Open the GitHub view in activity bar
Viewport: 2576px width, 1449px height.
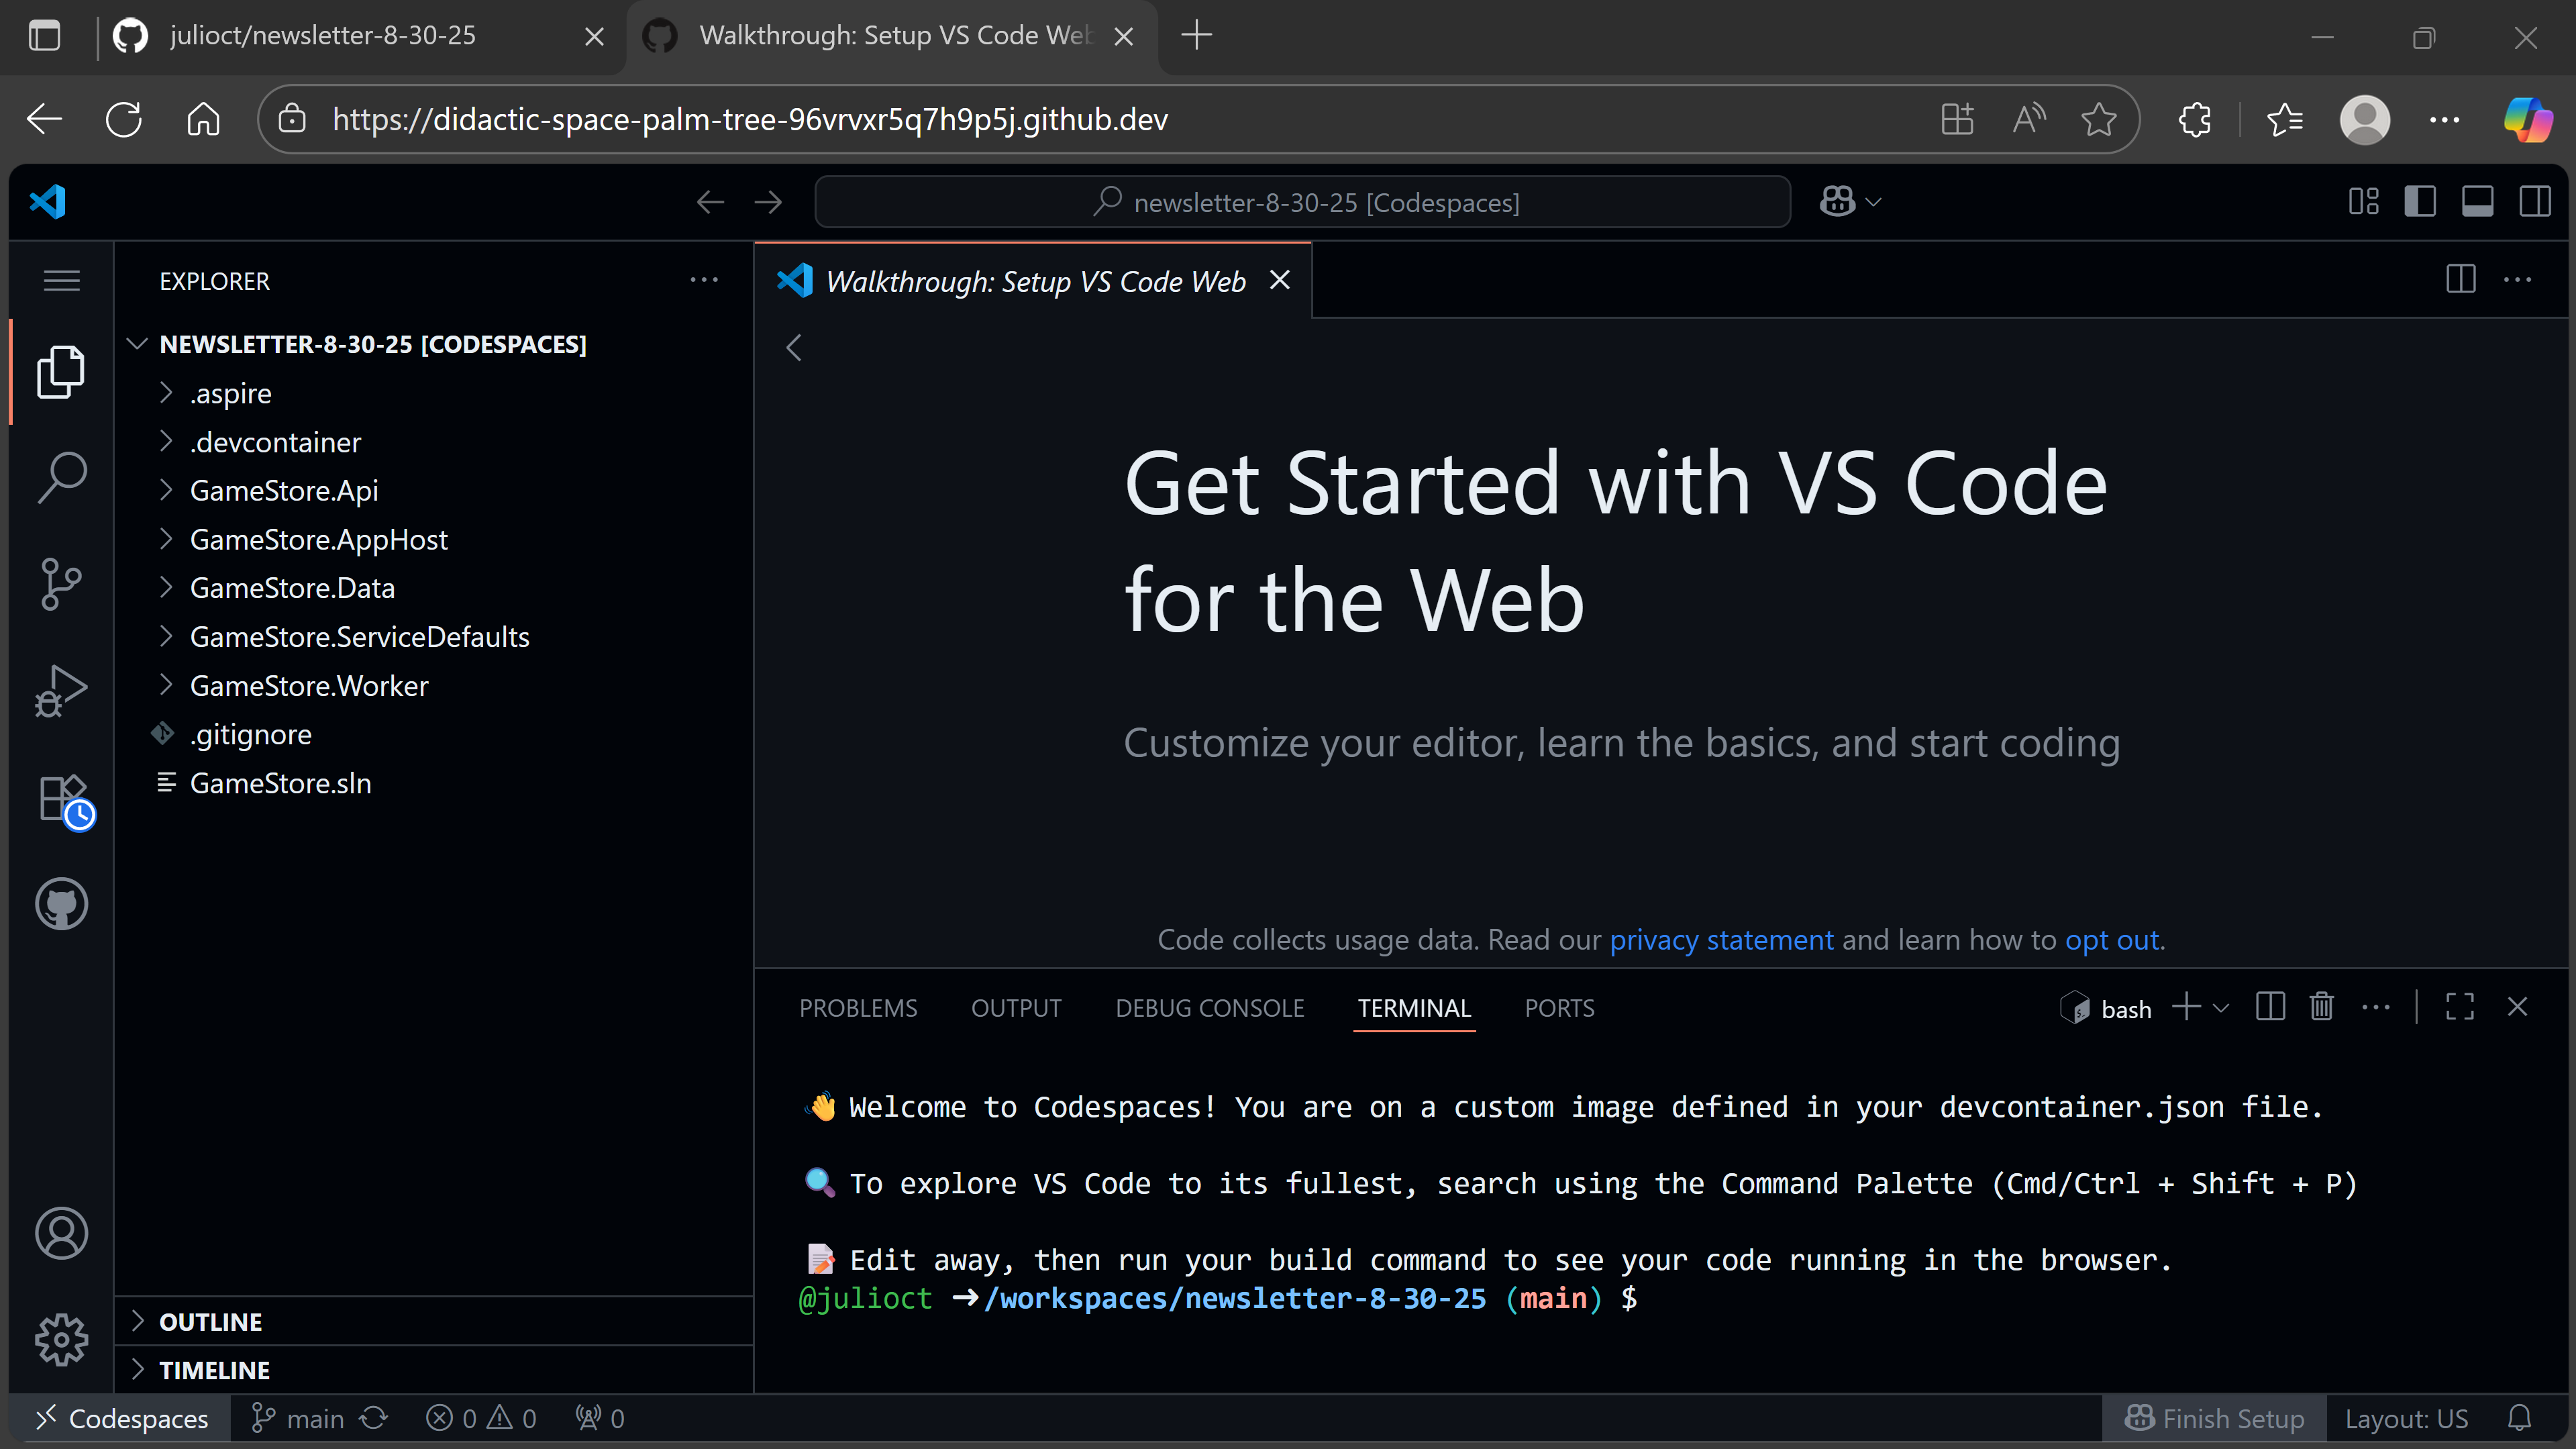coord(61,904)
